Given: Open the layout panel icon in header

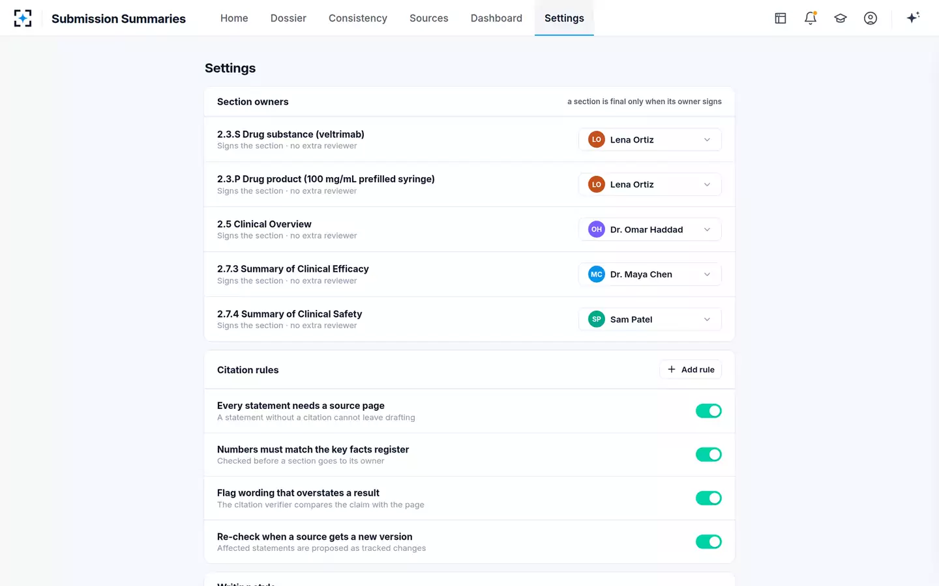Looking at the screenshot, I should tap(781, 18).
